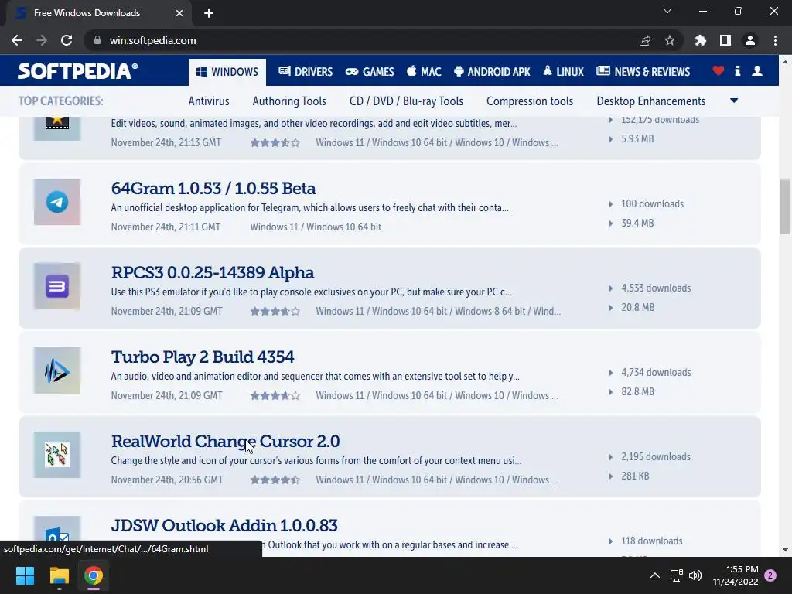Click '4,533 downloads' text
792x594 pixels.
pos(656,288)
